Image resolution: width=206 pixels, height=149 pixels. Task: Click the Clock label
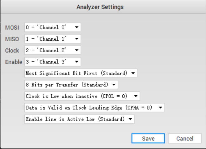12,51
